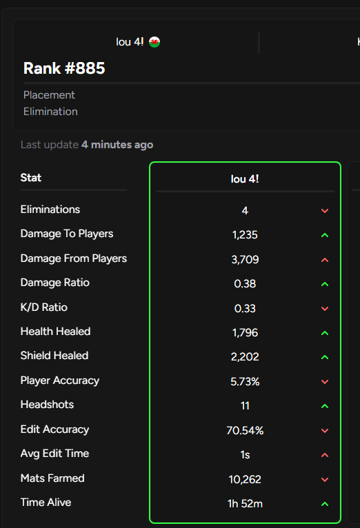Click the value 1,235

245,235
